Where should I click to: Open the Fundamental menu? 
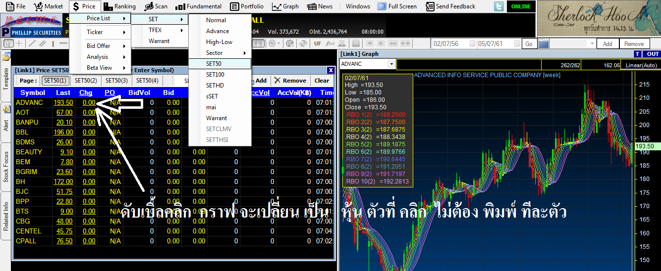tap(199, 6)
